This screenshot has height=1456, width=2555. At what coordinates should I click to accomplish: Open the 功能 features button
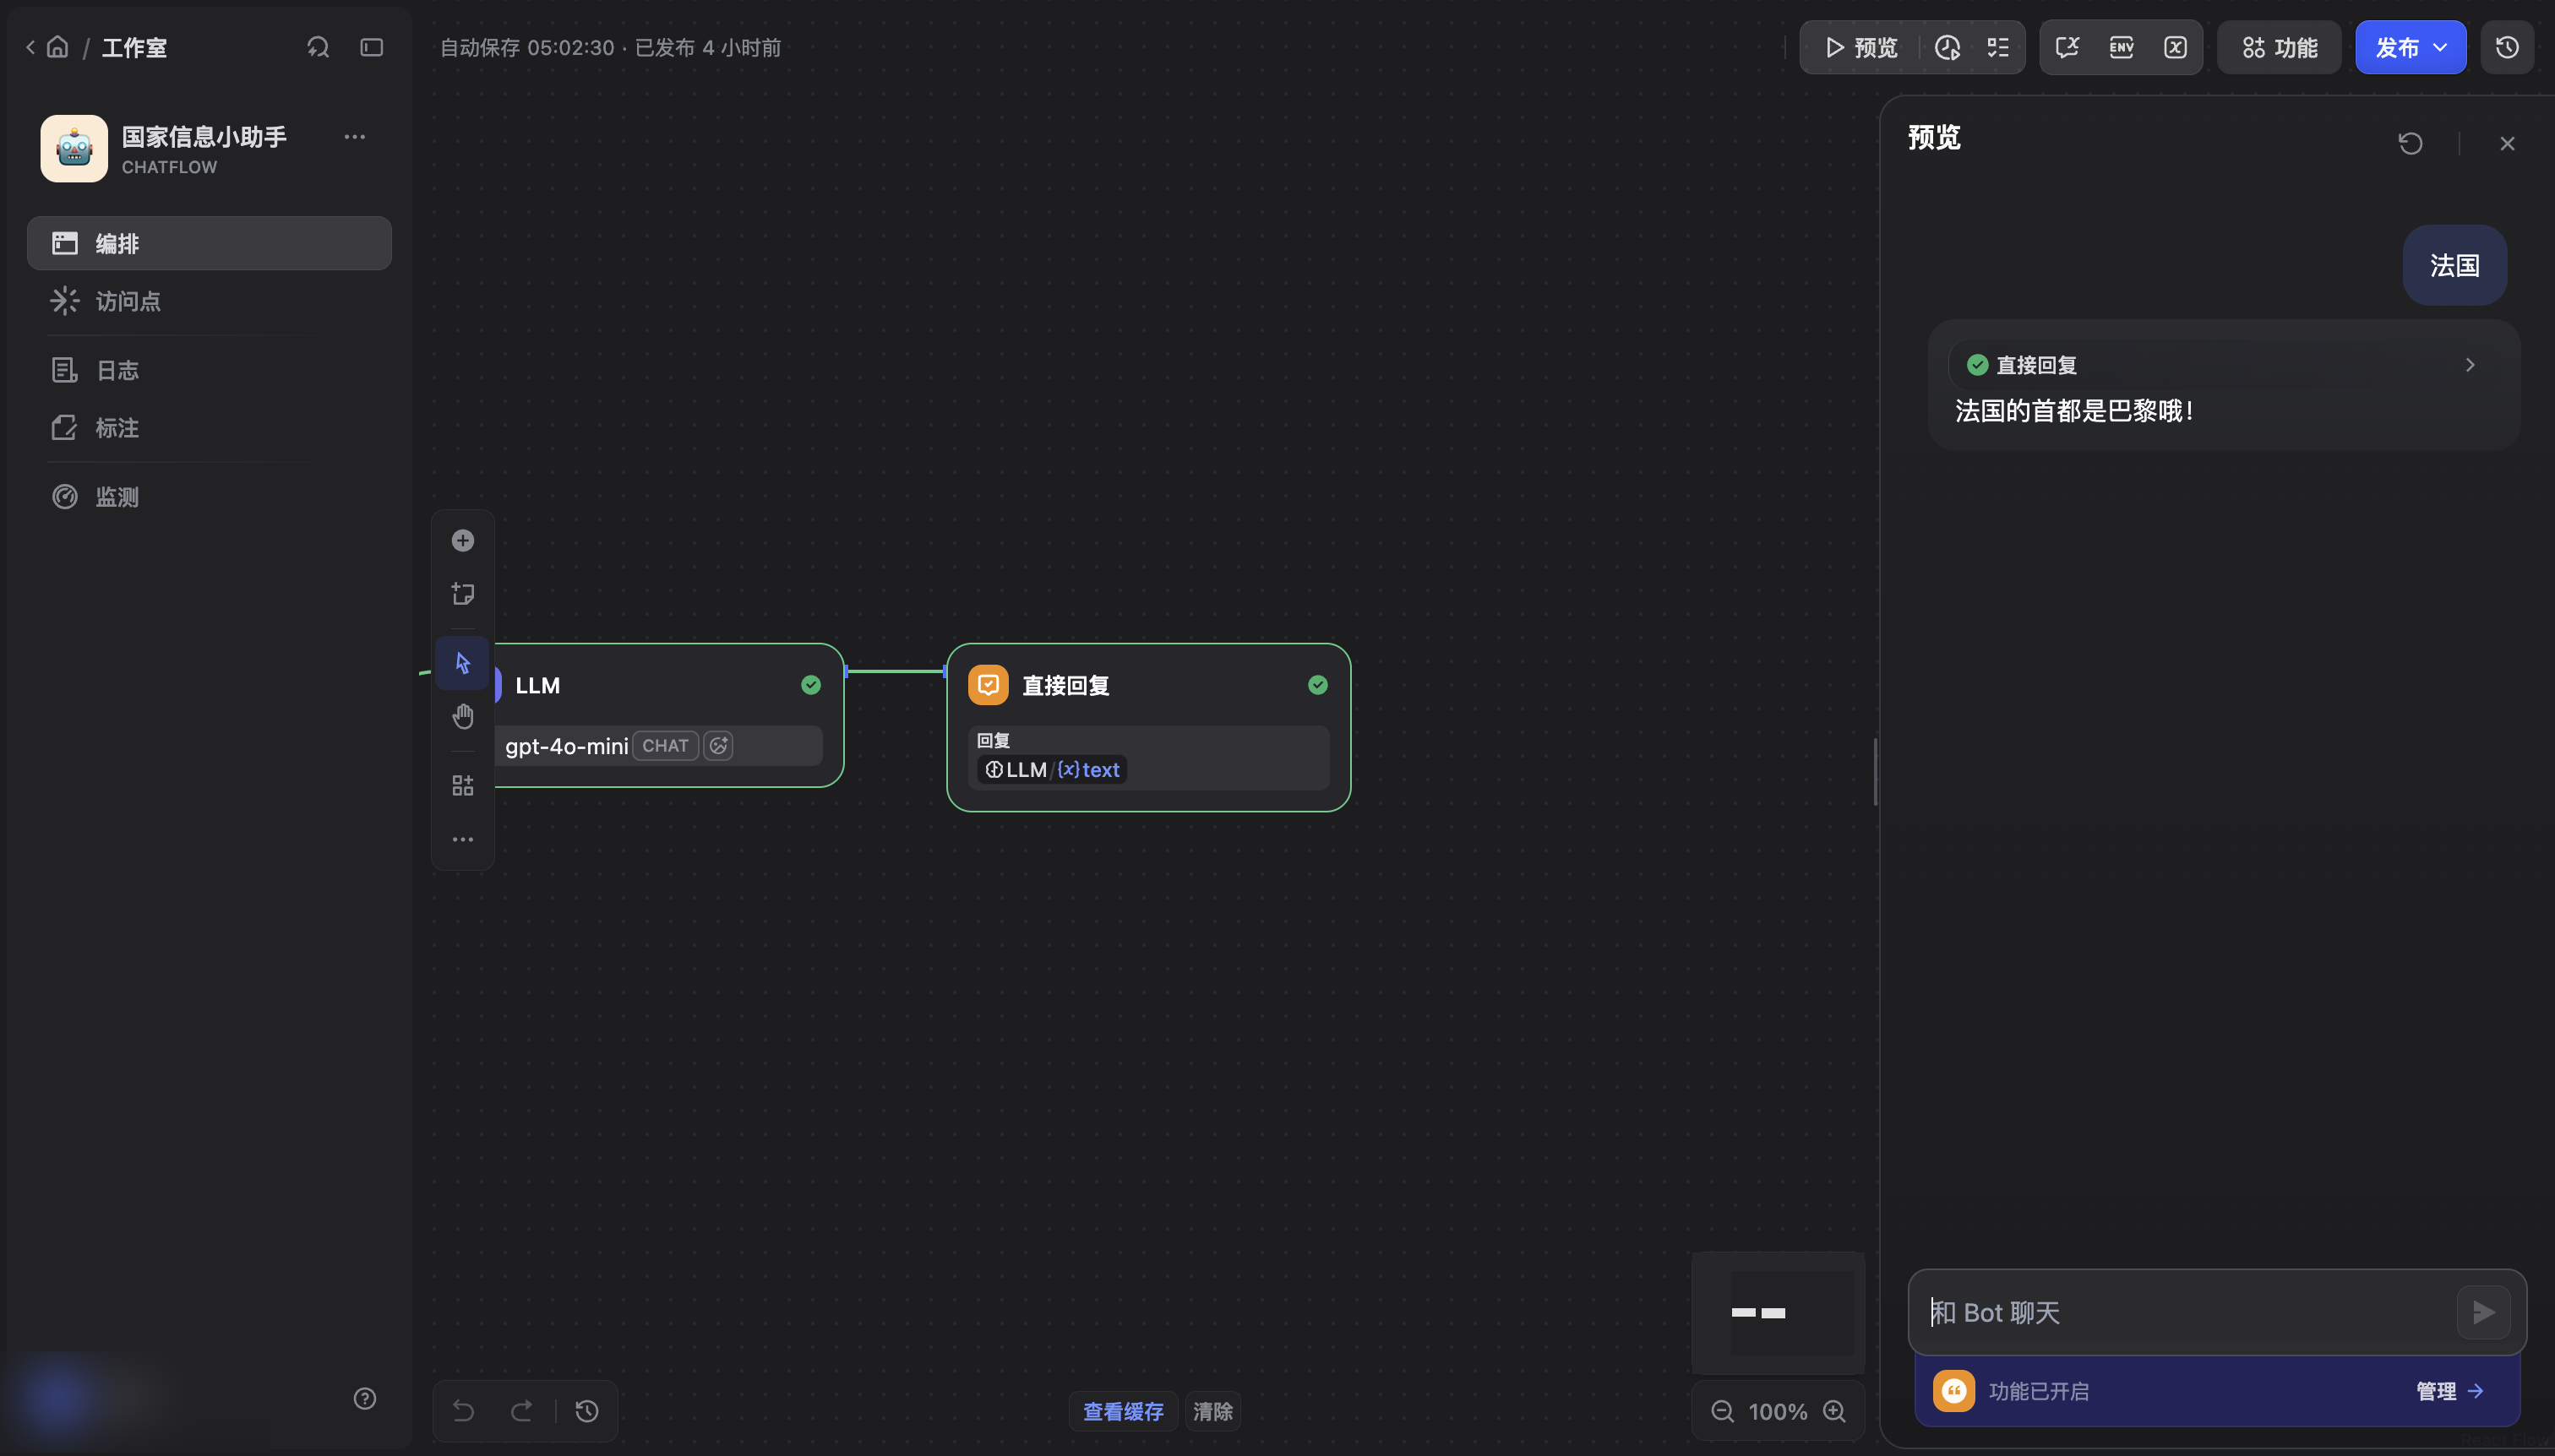pyautogui.click(x=2279, y=47)
